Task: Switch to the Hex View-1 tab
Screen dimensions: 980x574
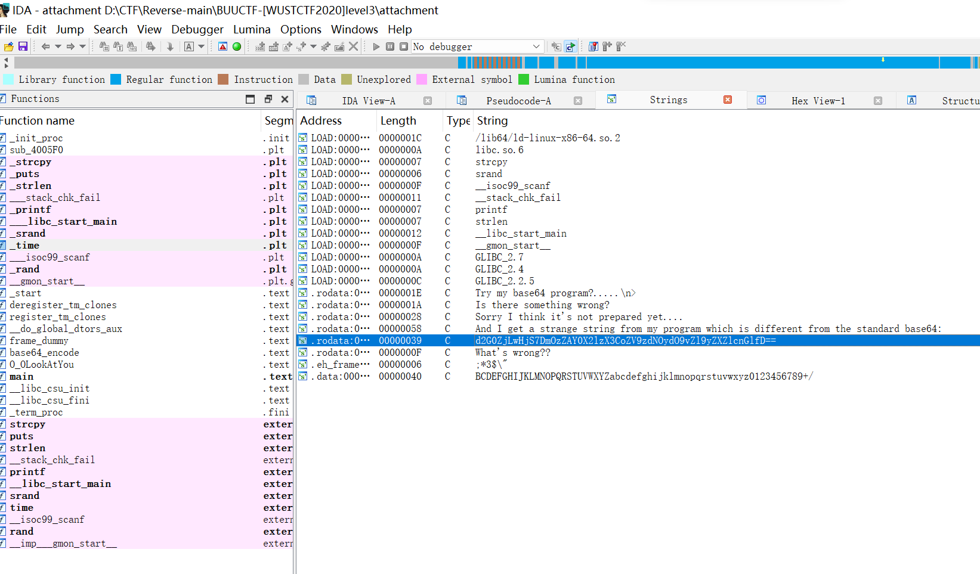Action: tap(818, 101)
